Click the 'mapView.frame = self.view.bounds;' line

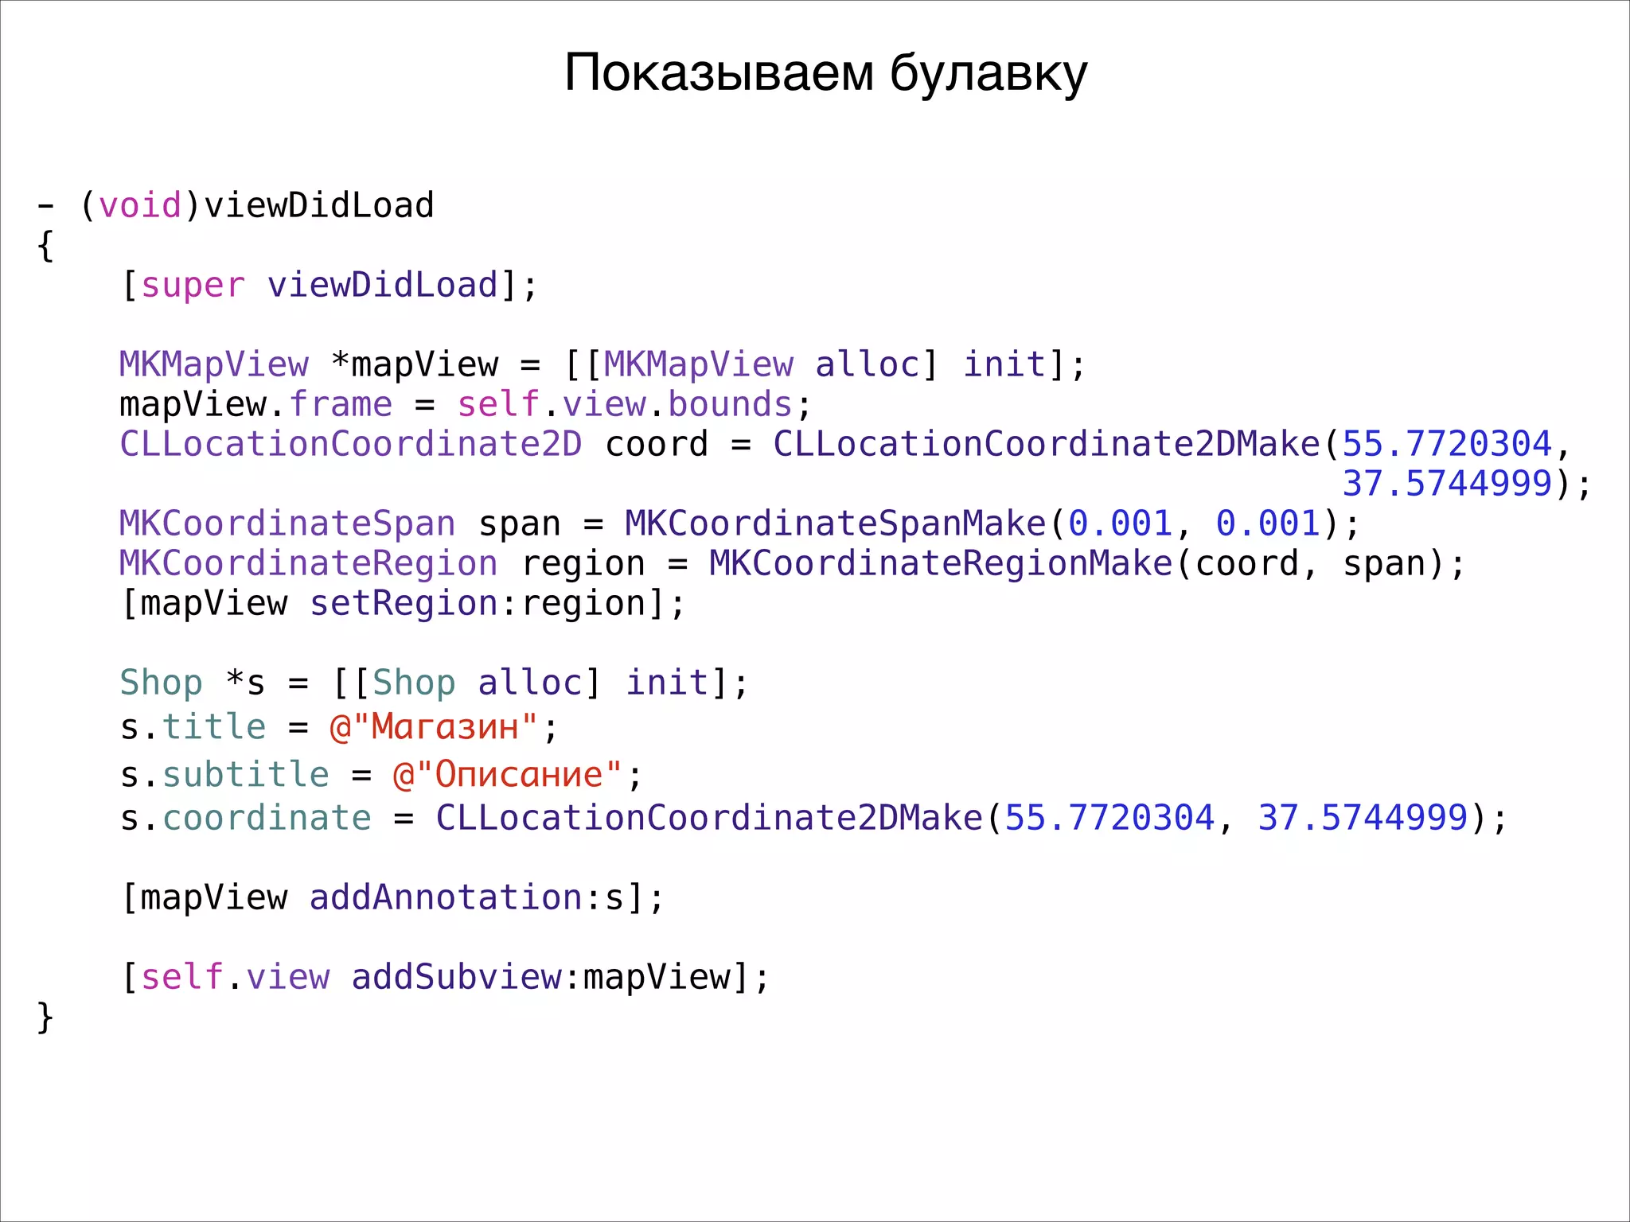pos(466,405)
